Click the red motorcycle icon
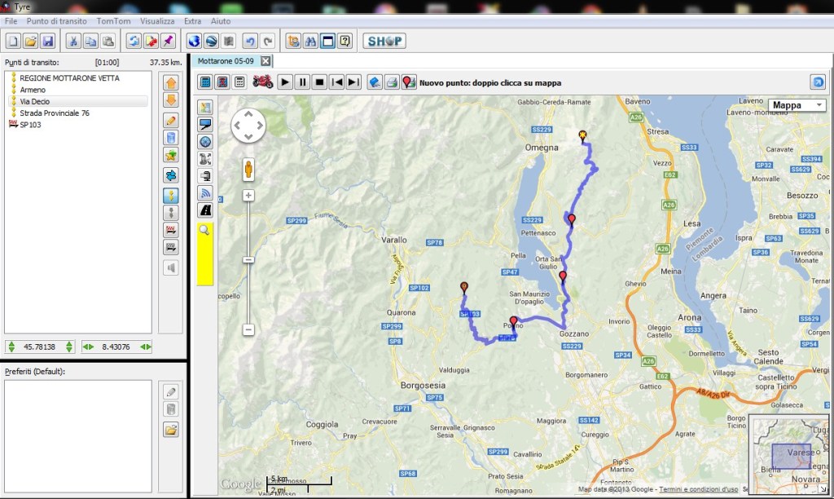This screenshot has width=834, height=499. [262, 82]
